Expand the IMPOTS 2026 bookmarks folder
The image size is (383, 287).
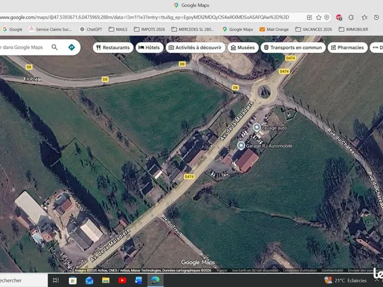pos(149,29)
